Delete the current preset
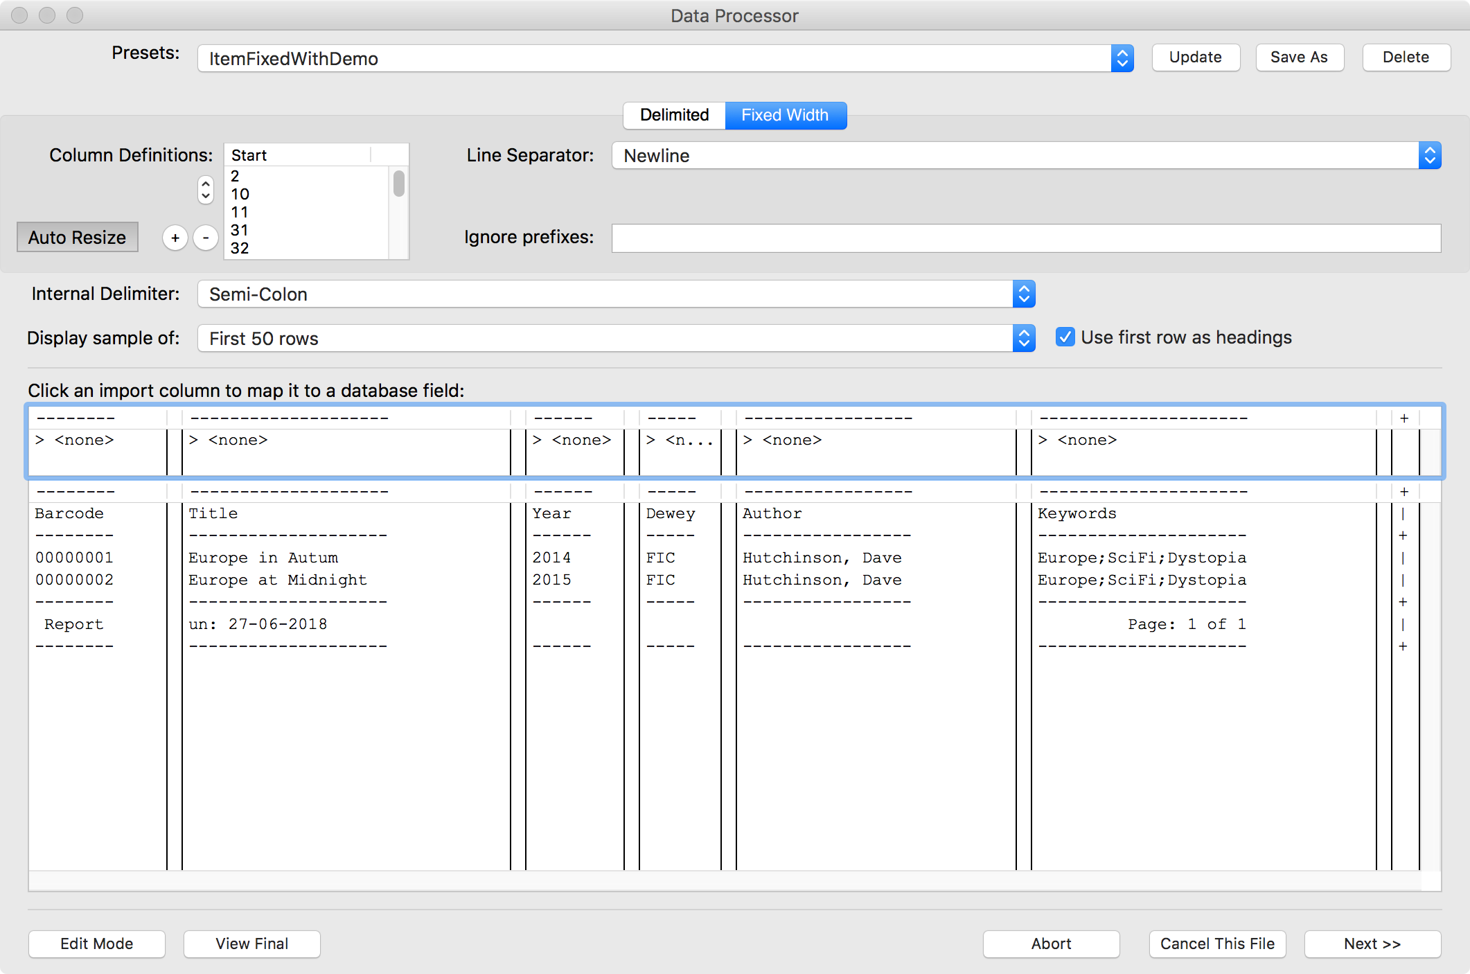This screenshot has height=974, width=1470. tap(1406, 57)
